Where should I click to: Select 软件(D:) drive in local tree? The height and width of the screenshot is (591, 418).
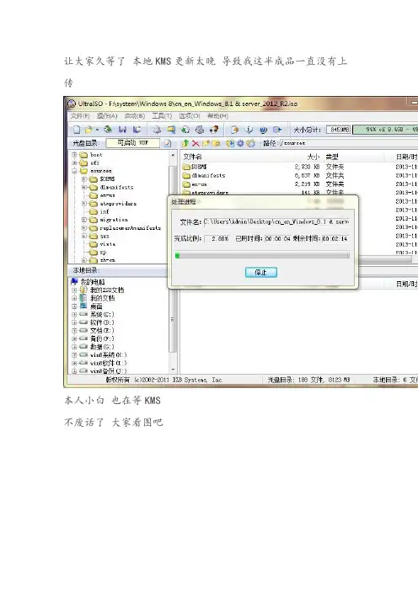coord(97,322)
